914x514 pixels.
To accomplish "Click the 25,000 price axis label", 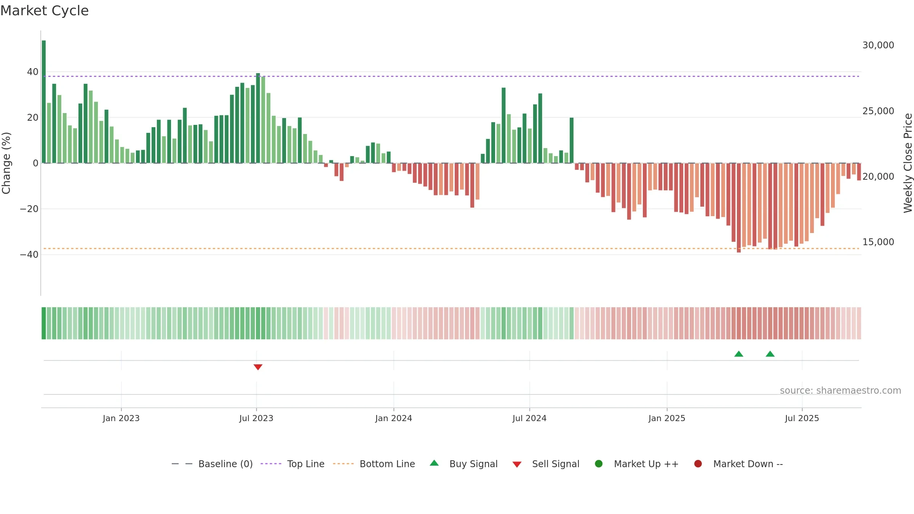I will (878, 111).
